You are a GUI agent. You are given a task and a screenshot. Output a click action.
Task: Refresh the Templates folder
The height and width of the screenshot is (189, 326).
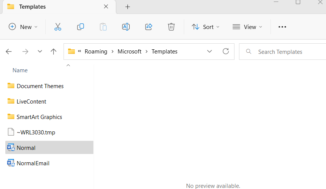(225, 51)
